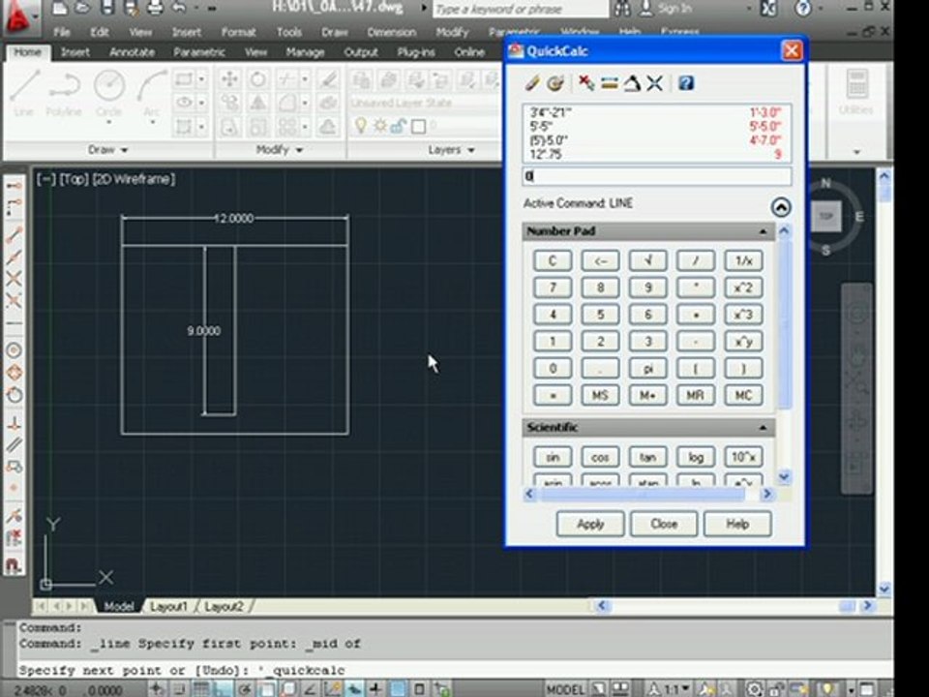Toggle Object Snap in the status bar
This screenshot has height=697, width=929.
click(267, 688)
